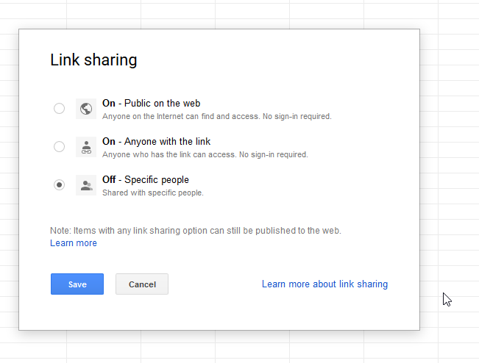
Task: Click the two-people Specific people icon
Action: 86,185
